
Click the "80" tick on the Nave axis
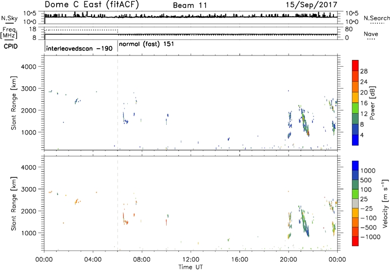(x=349, y=29)
